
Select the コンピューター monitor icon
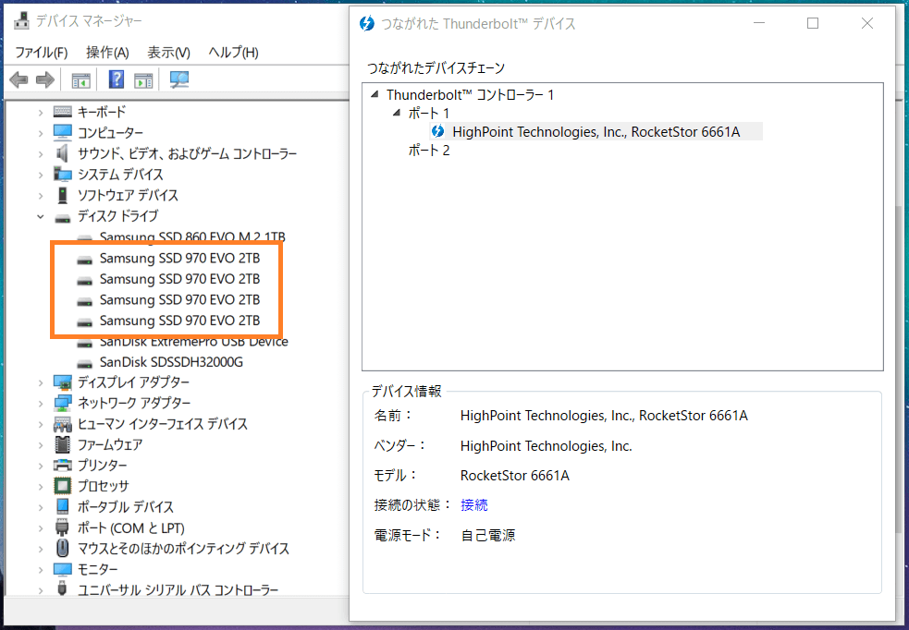[63, 133]
